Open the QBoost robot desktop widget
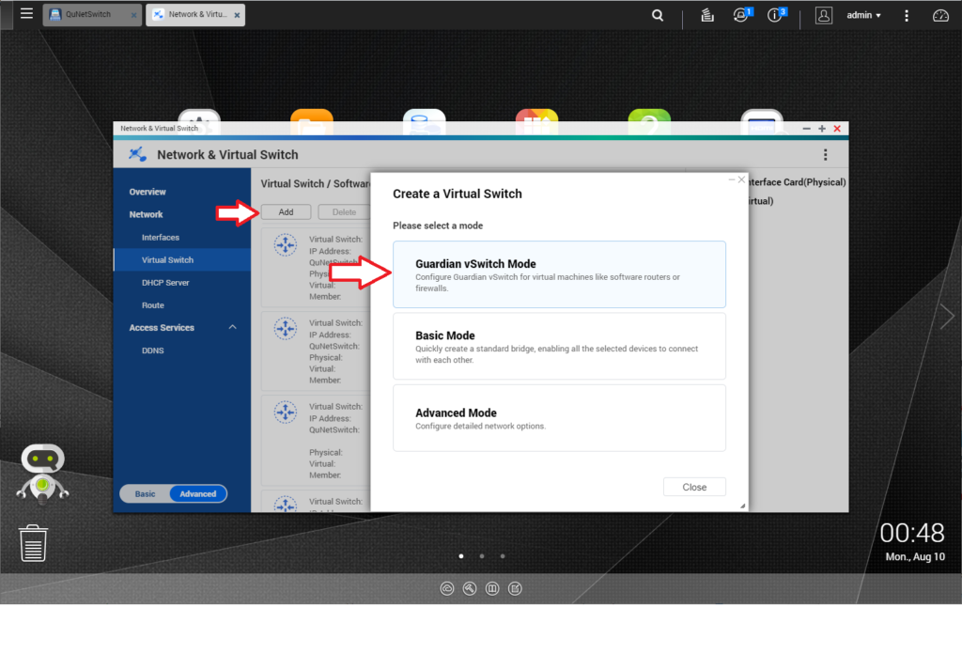The width and height of the screenshot is (962, 654). [42, 473]
